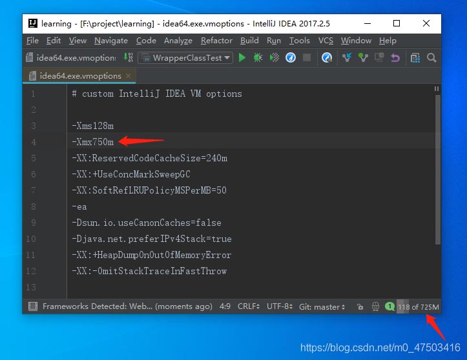
Task: Click the IntelliJ IDEA title bar logo
Action: tap(33, 23)
